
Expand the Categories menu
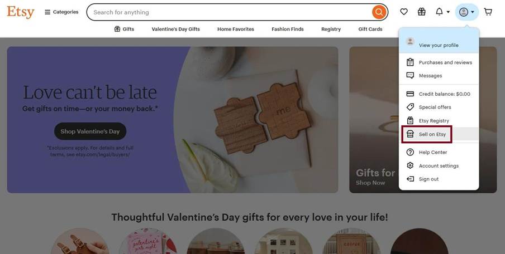(61, 12)
